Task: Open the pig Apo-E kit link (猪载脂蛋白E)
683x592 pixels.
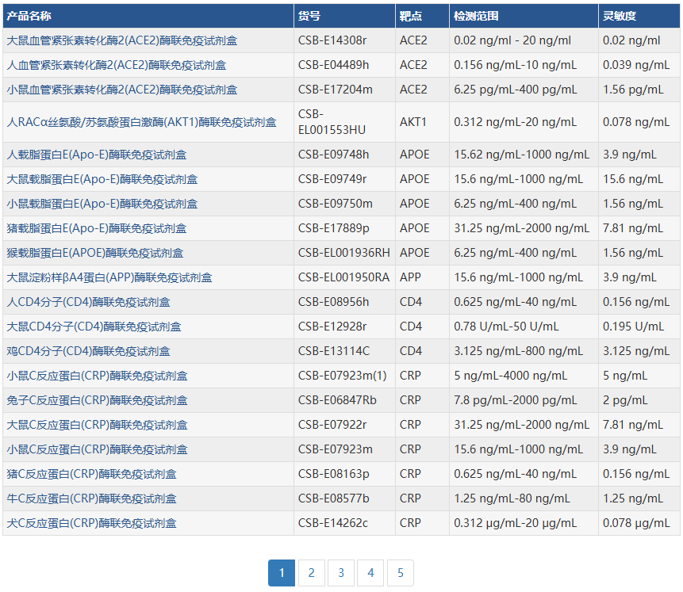Action: click(97, 228)
